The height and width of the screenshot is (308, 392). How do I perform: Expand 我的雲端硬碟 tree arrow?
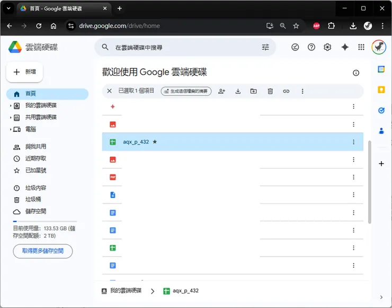tap(11, 105)
